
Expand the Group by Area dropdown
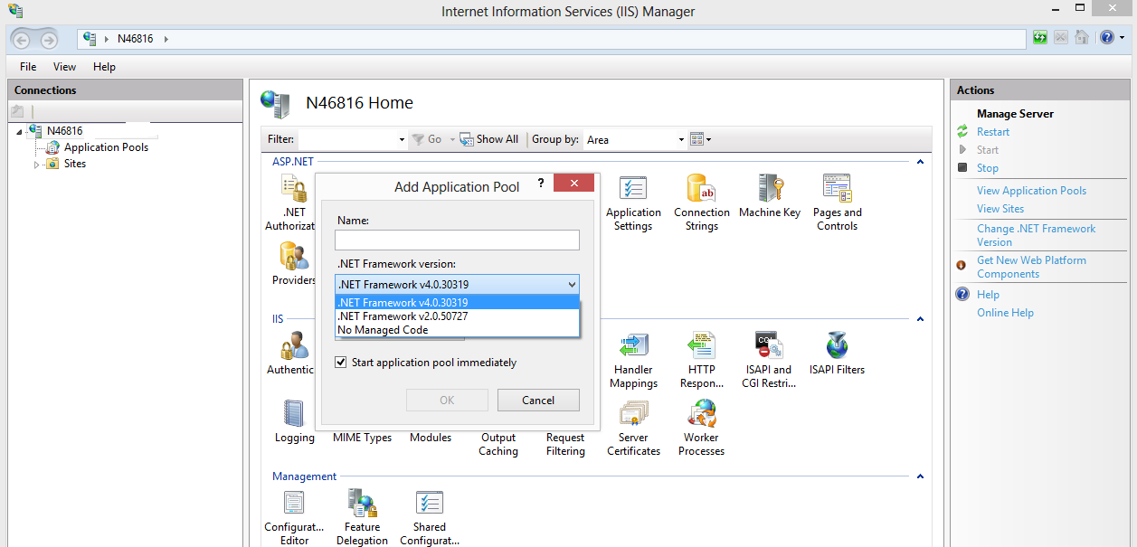pyautogui.click(x=680, y=139)
